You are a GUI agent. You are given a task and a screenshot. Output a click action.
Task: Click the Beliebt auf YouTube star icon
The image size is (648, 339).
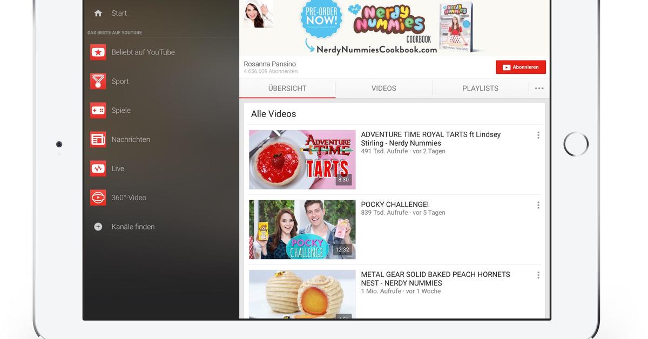click(98, 52)
